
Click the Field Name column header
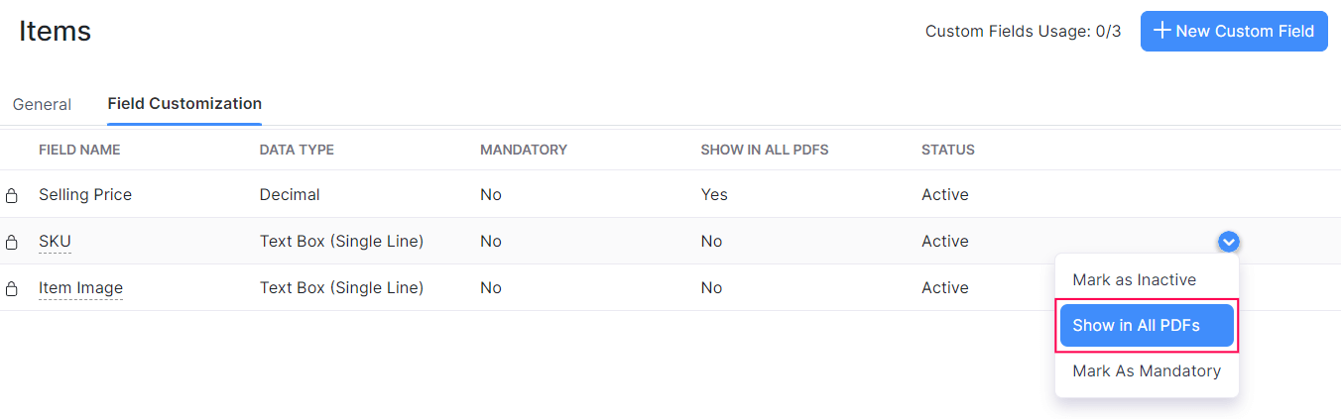[x=79, y=150]
